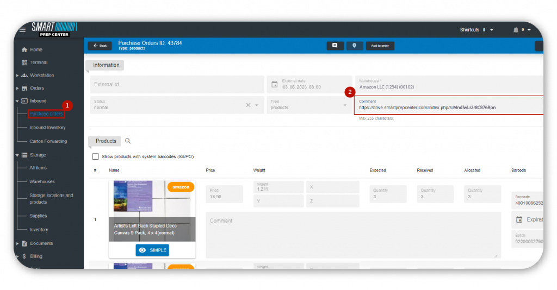557x290 pixels.
Task: Click the calendar icon by External date
Action: pos(275,84)
